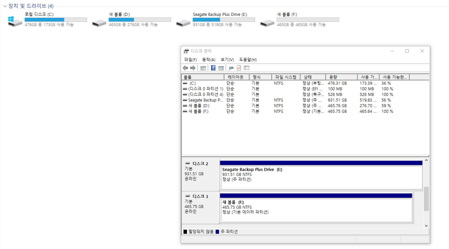Open help via the blue question mark icon
This screenshot has width=449, height=249.
[213, 68]
